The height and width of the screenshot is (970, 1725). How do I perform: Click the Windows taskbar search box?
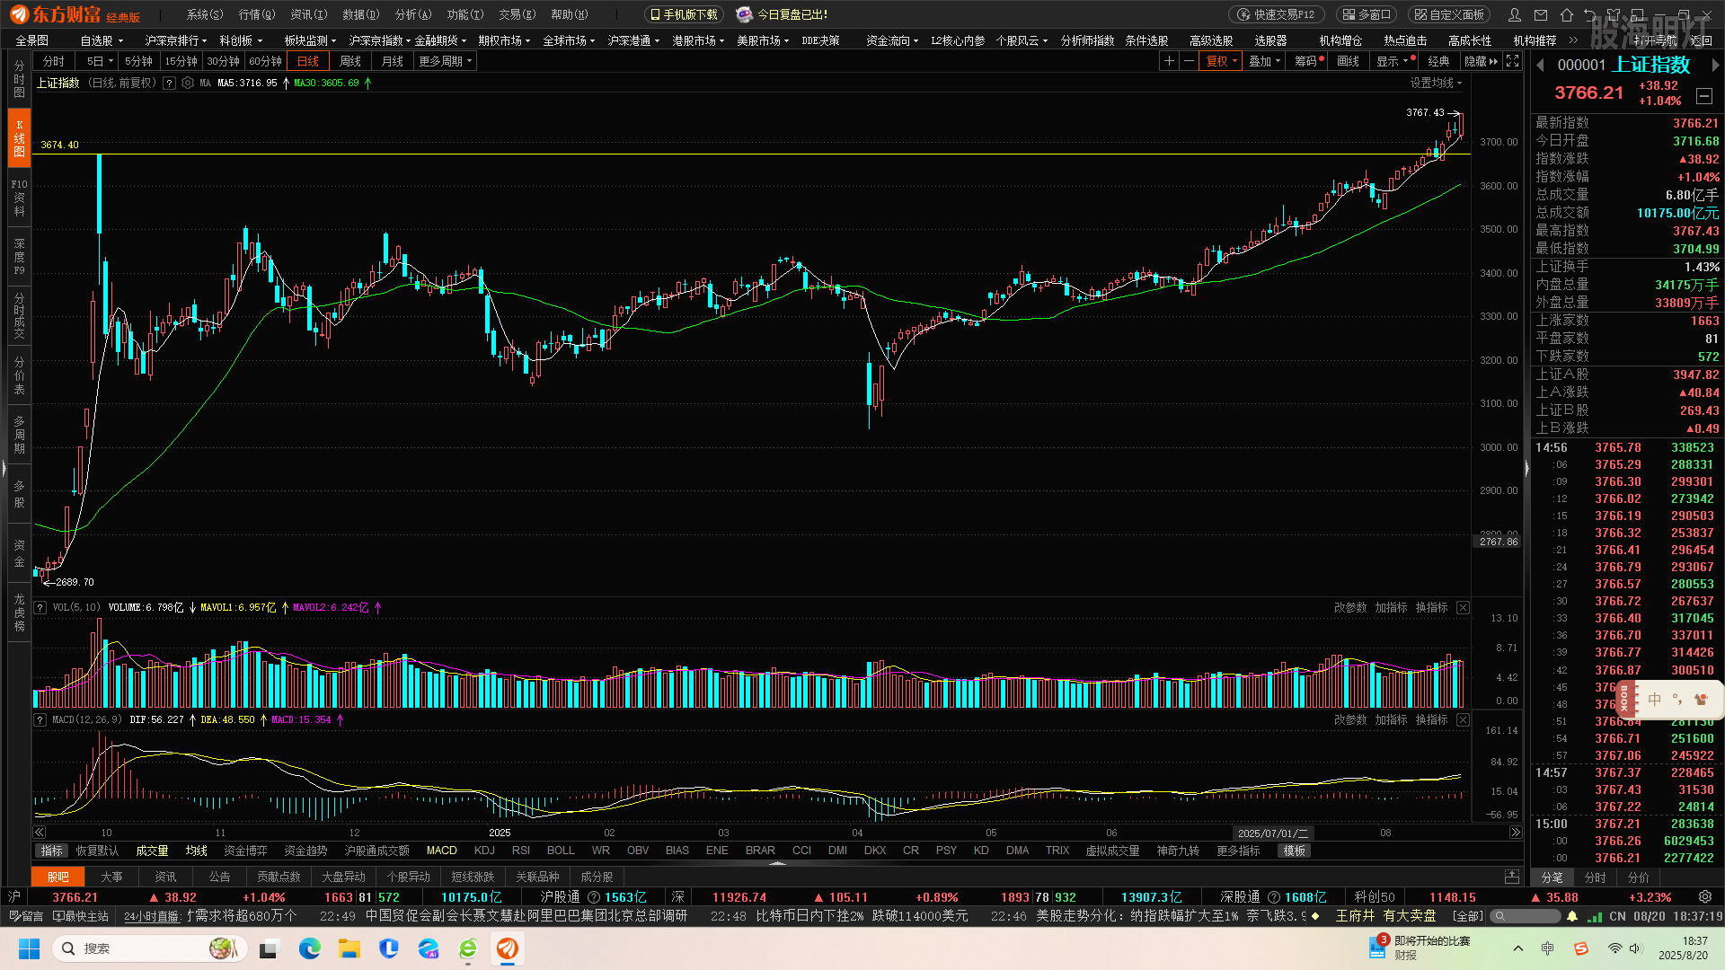pos(148,948)
